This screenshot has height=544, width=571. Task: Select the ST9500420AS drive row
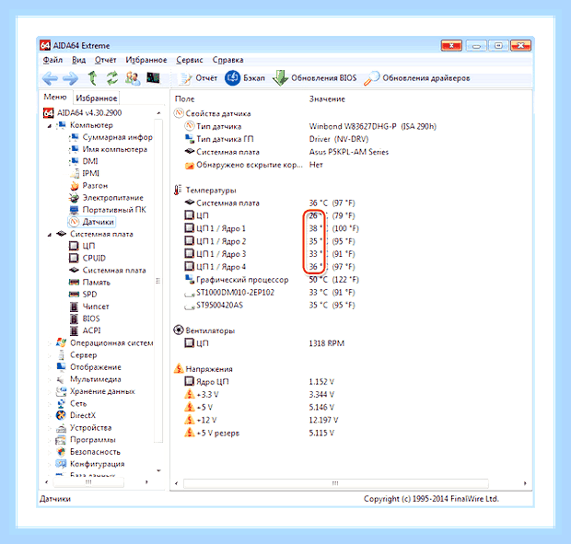coord(270,305)
